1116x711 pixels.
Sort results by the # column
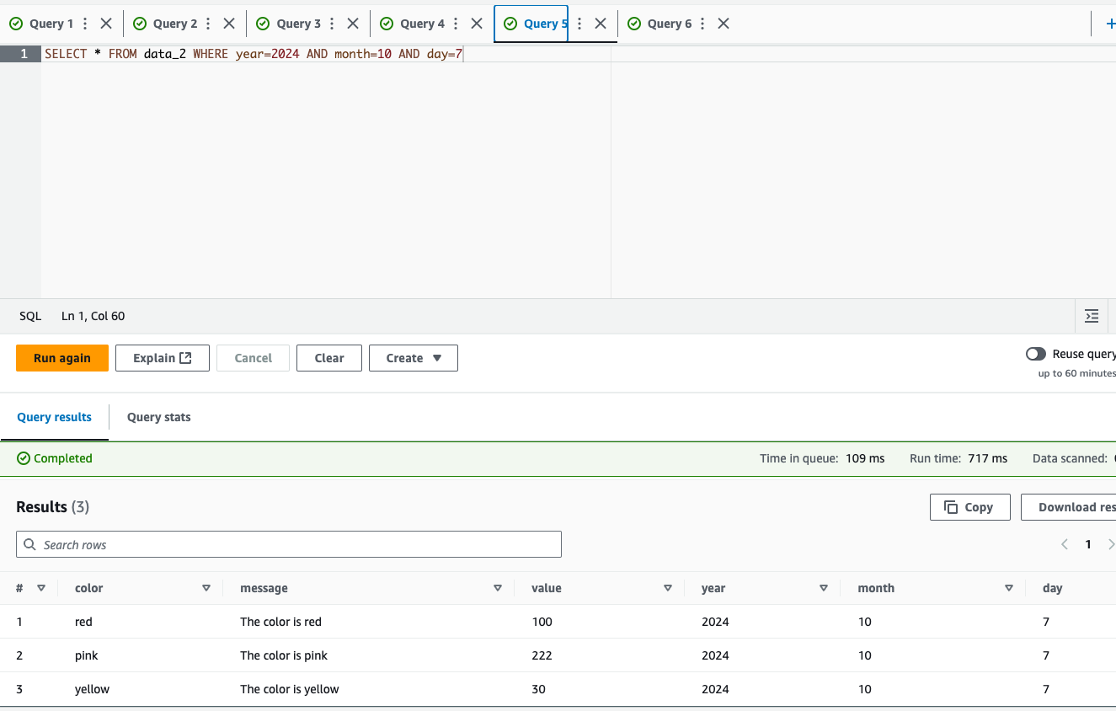pos(41,588)
